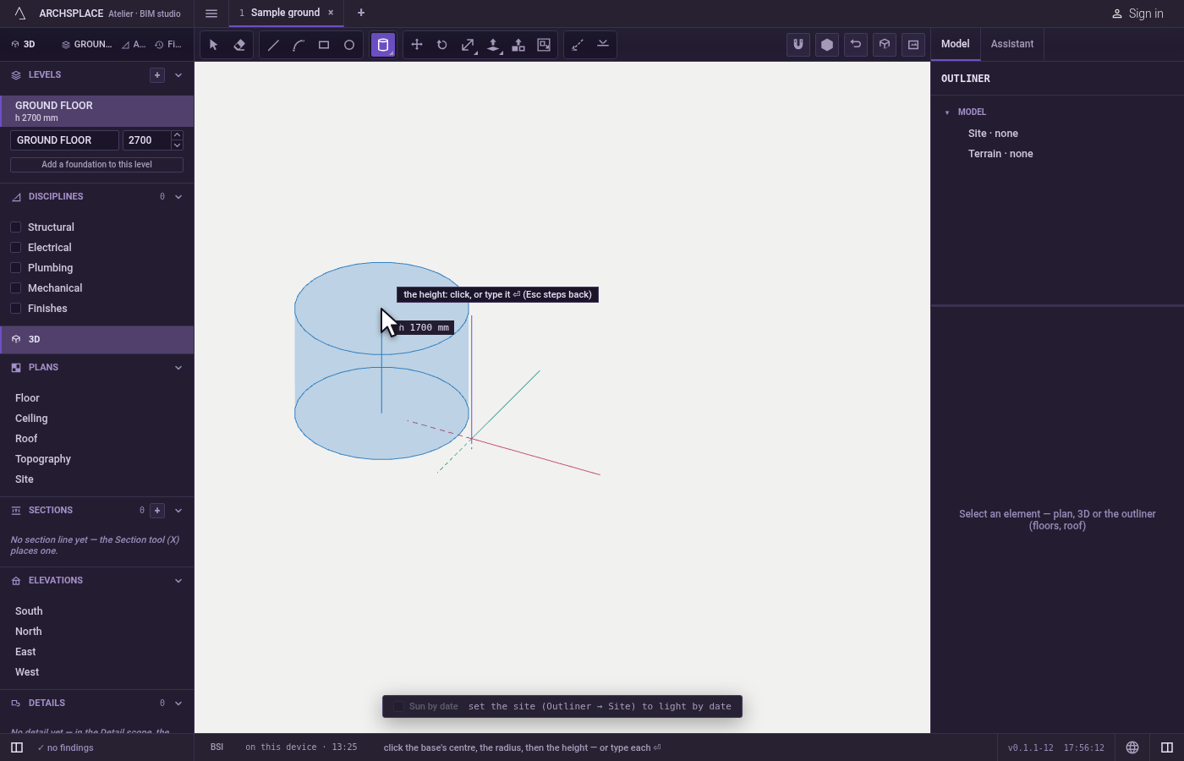
Task: Choose the Line drawing tool
Action: 273,45
